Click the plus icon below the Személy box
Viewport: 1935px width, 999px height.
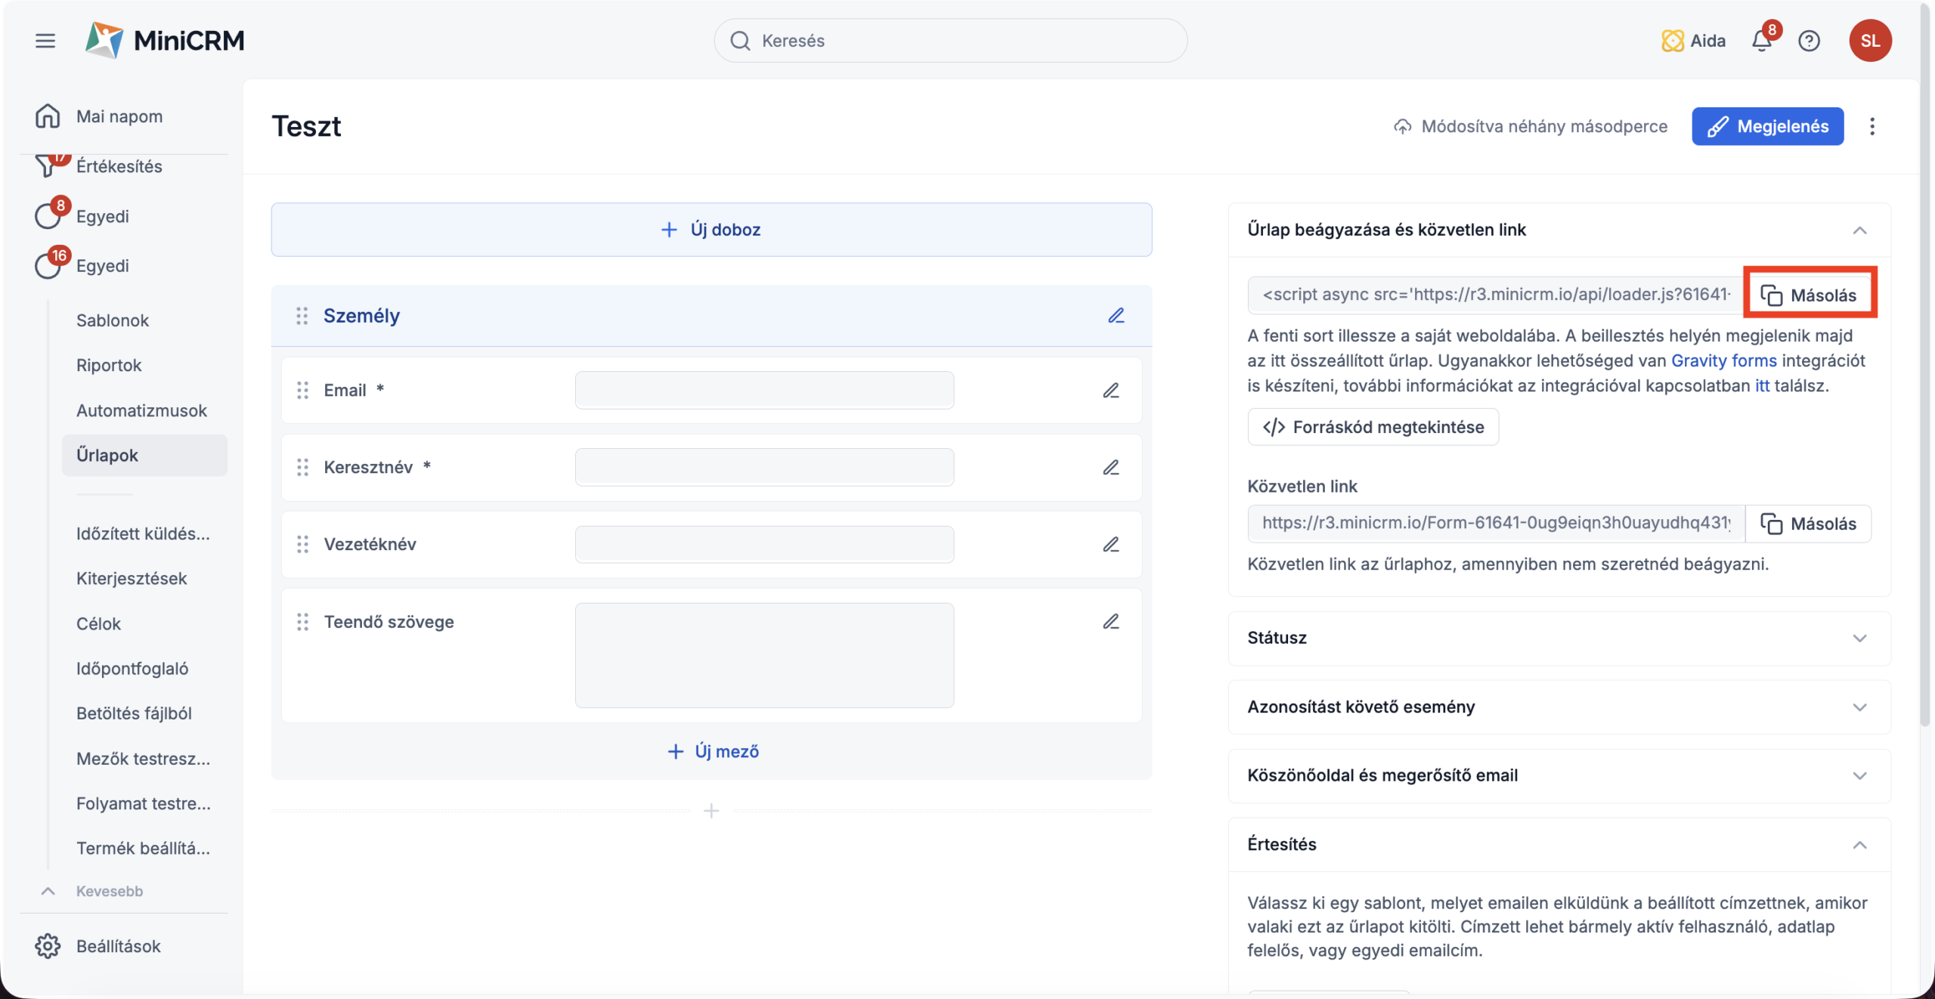tap(711, 811)
